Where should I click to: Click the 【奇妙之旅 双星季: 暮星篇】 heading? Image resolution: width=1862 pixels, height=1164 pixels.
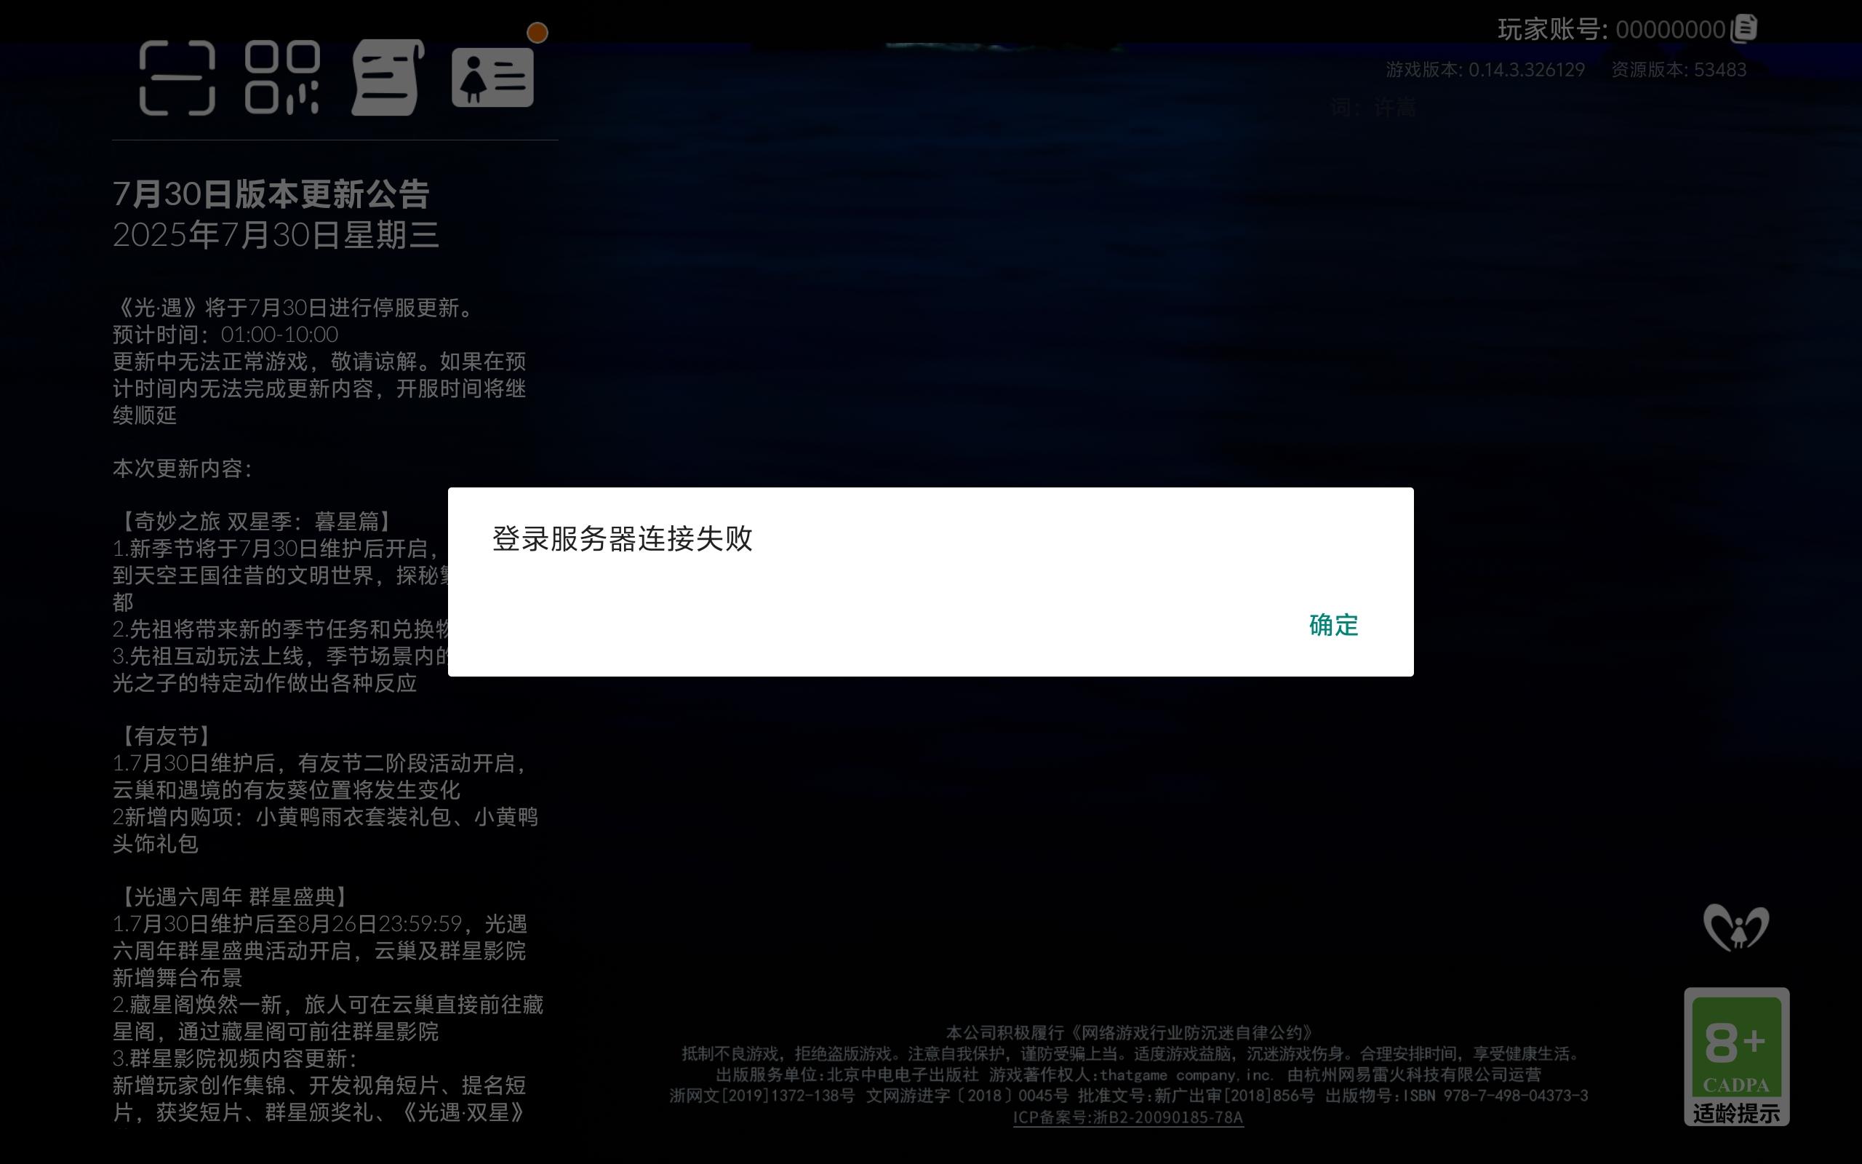257,522
